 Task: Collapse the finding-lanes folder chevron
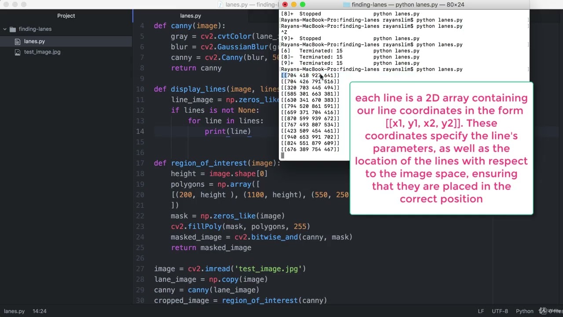click(5, 29)
